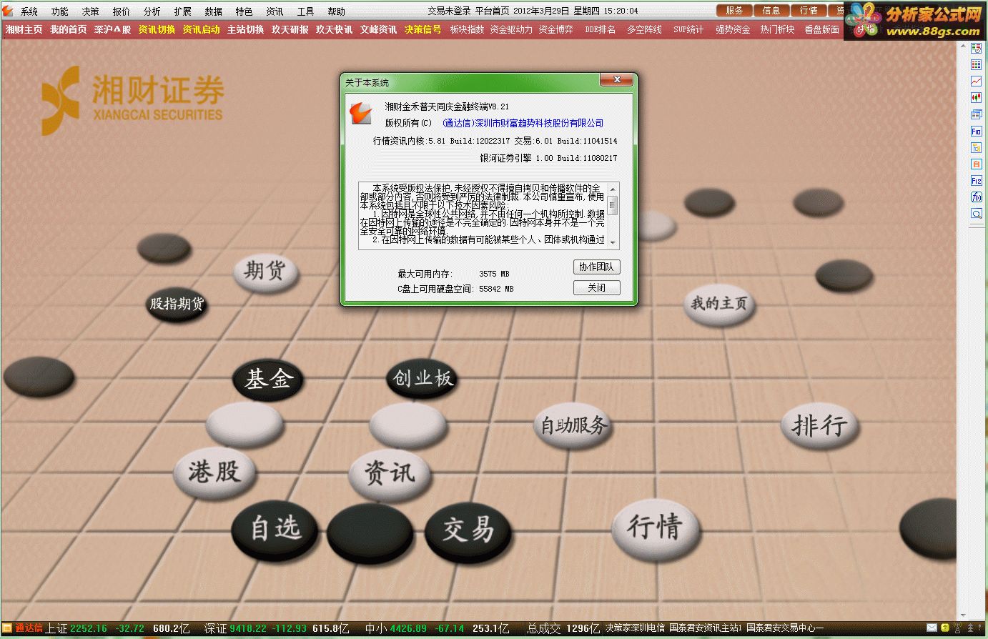Screen dimensions: 988x639
Task: Open the 基金 black stone
Action: 269,379
